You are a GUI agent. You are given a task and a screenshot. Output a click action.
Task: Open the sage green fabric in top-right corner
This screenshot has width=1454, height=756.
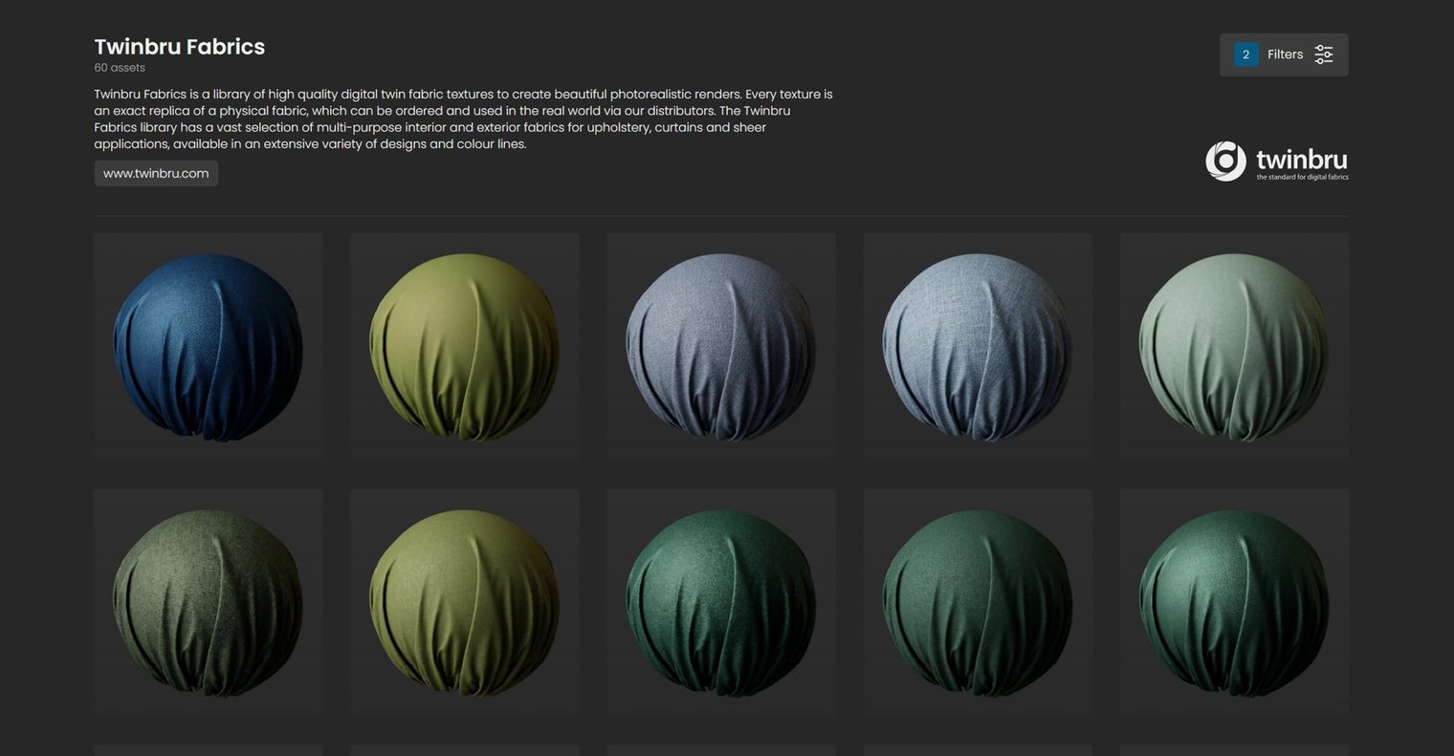coord(1233,346)
